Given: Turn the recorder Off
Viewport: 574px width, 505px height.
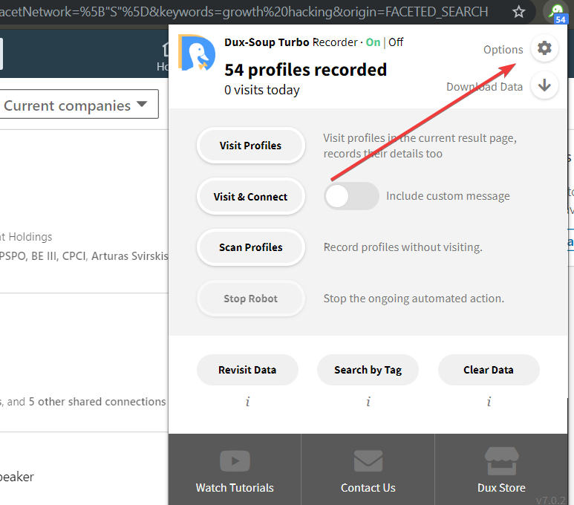Looking at the screenshot, I should coord(396,42).
